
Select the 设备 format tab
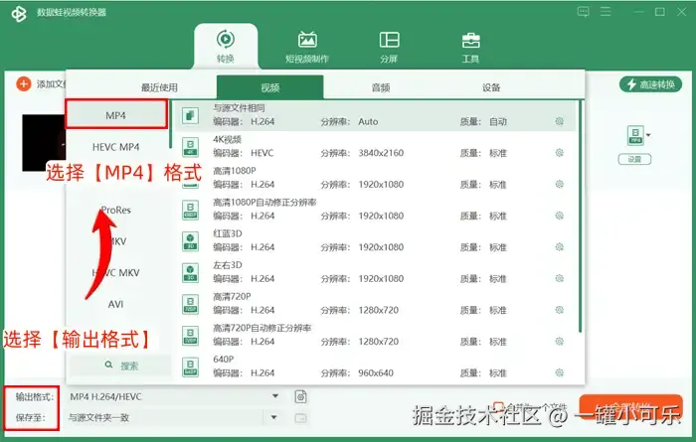click(491, 87)
